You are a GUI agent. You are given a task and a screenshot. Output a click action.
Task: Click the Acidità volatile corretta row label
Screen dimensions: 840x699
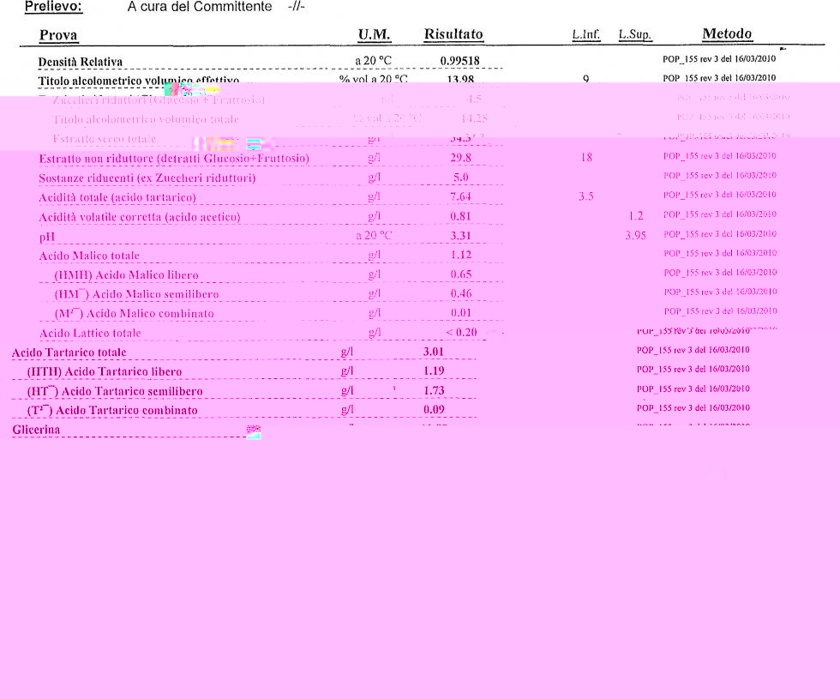(139, 217)
